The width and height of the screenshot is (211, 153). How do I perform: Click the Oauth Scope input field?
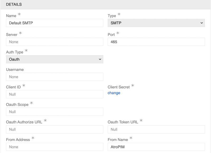point(55,112)
